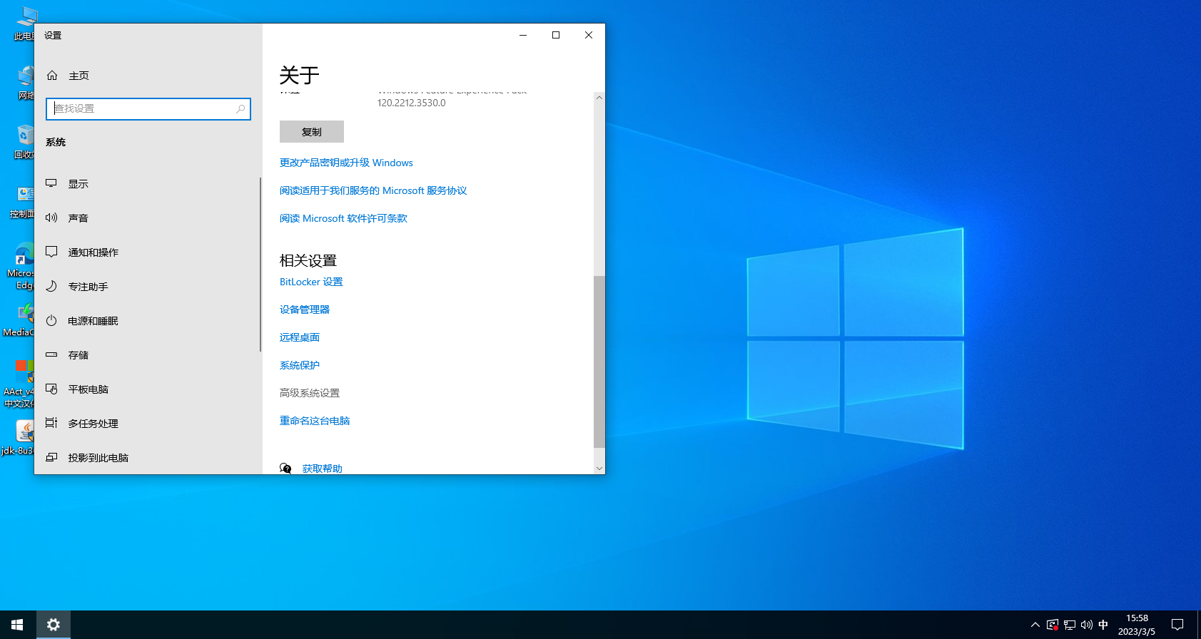Open Storage (存储) settings
The height and width of the screenshot is (639, 1201).
pyautogui.click(x=148, y=355)
